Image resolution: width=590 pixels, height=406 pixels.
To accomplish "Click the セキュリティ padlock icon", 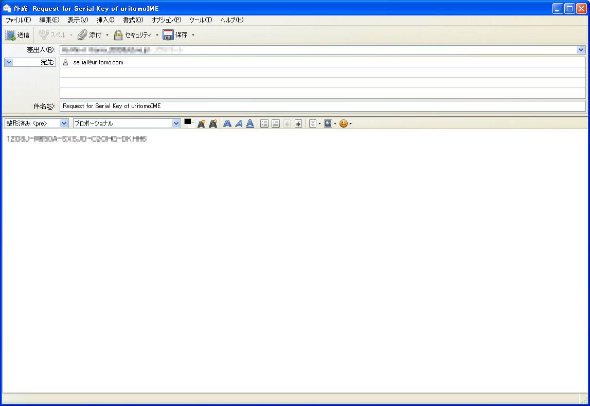I will (x=118, y=35).
